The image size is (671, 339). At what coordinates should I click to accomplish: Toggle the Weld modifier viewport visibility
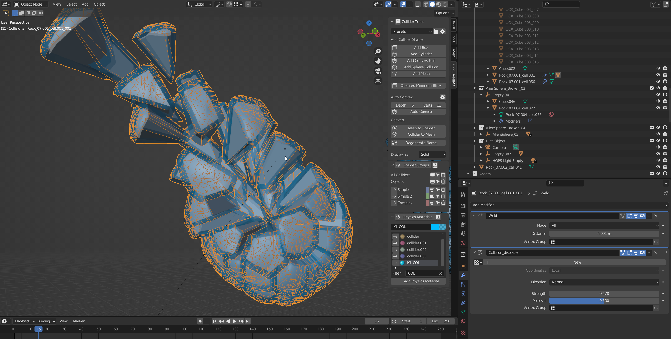point(636,216)
